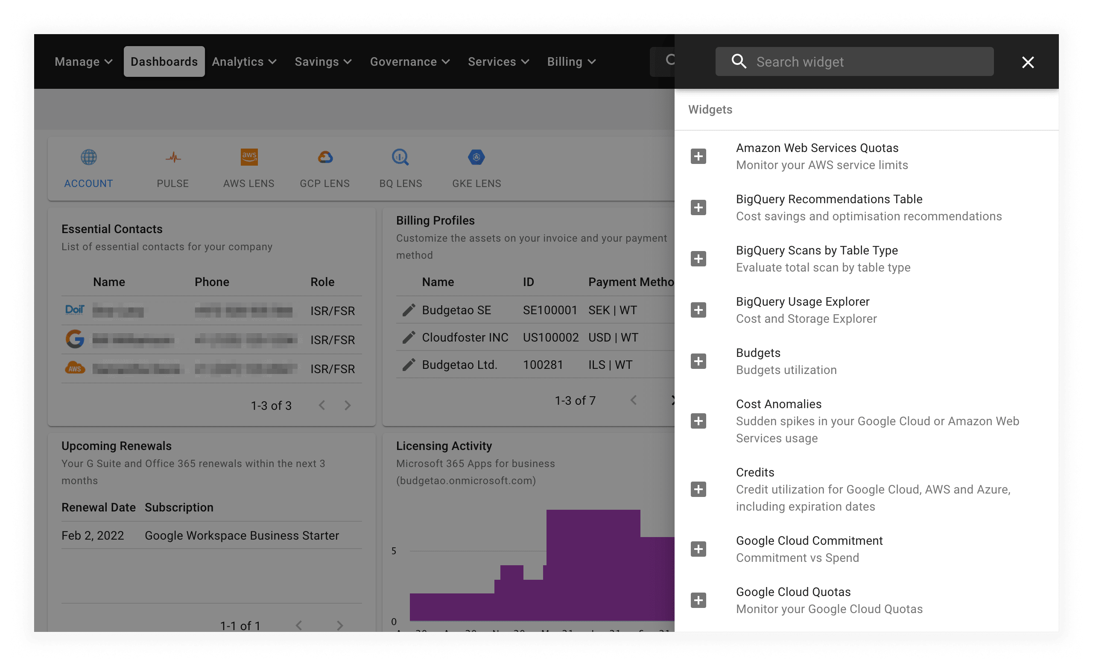
Task: Add the BigQuery Recommendations Table widget
Action: click(698, 207)
